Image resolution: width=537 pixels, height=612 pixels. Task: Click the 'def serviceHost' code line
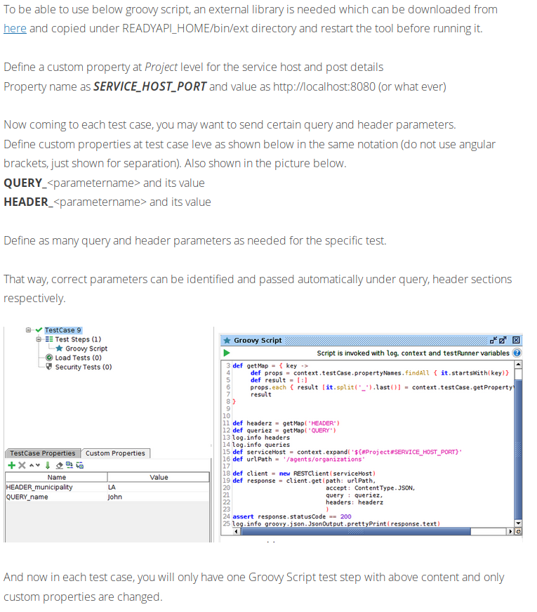click(347, 452)
